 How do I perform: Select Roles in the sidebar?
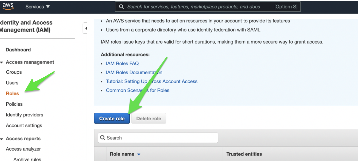click(x=12, y=93)
